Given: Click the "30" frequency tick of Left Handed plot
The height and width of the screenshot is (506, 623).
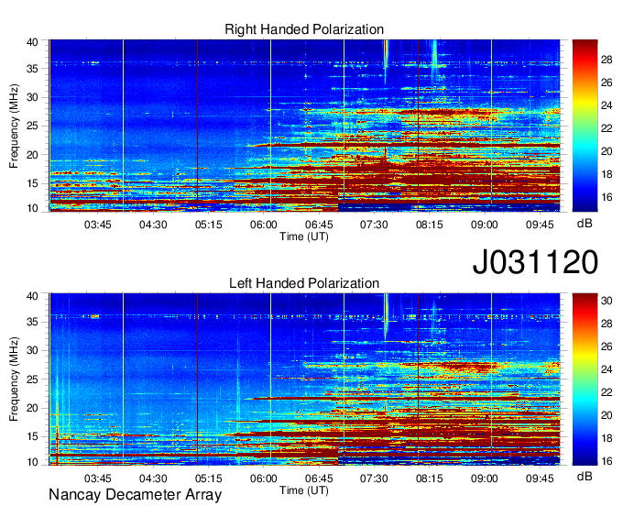Looking at the screenshot, I should click(x=32, y=350).
